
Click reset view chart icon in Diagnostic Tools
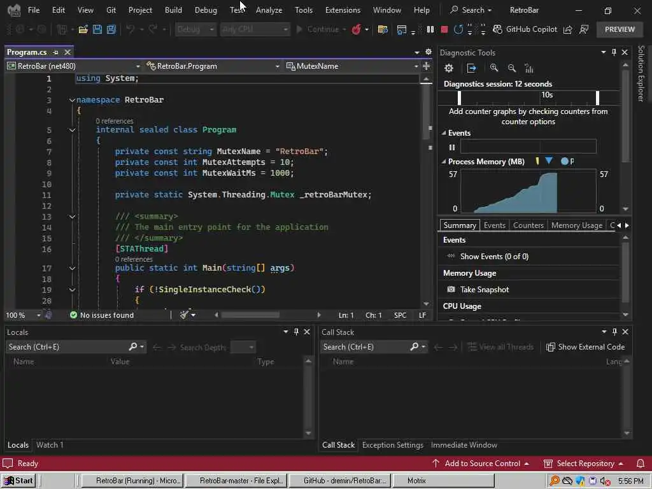click(529, 68)
